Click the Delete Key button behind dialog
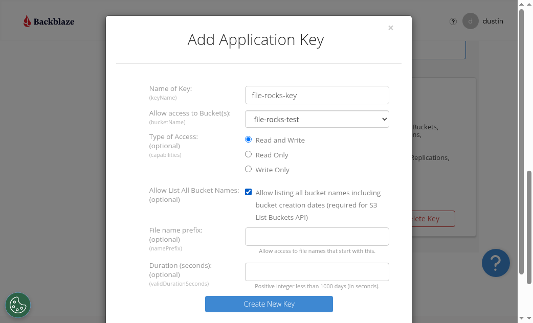 tap(433, 219)
